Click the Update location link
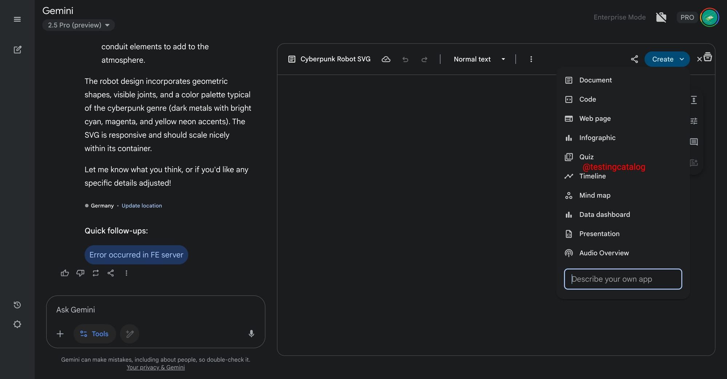 (142, 205)
